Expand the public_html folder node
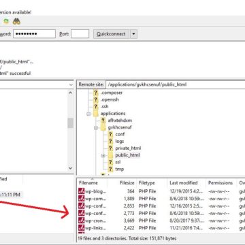The image size is (245, 245). click(x=103, y=156)
